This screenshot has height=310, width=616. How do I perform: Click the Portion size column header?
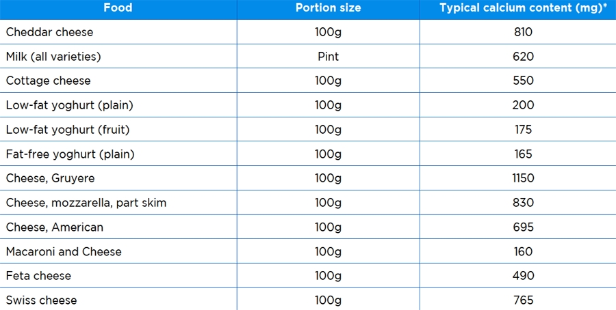328,8
